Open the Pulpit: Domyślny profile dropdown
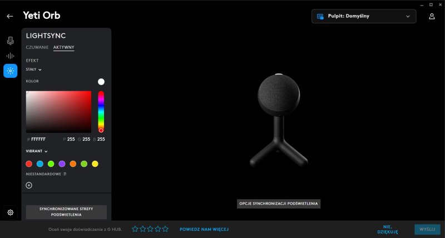This screenshot has width=445, height=238. click(x=364, y=16)
